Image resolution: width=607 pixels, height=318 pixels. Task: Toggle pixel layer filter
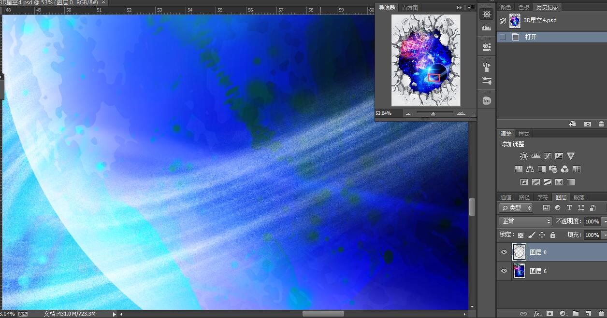[546, 207]
